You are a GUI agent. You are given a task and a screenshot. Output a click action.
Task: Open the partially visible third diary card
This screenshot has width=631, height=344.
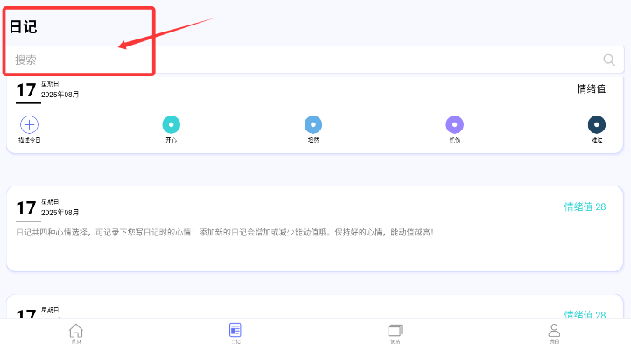[x=315, y=306]
